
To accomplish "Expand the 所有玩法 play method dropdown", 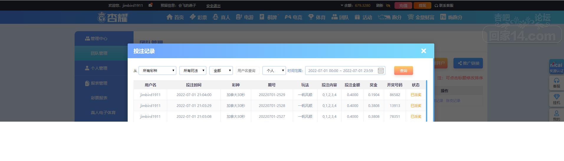I will pos(193,71).
